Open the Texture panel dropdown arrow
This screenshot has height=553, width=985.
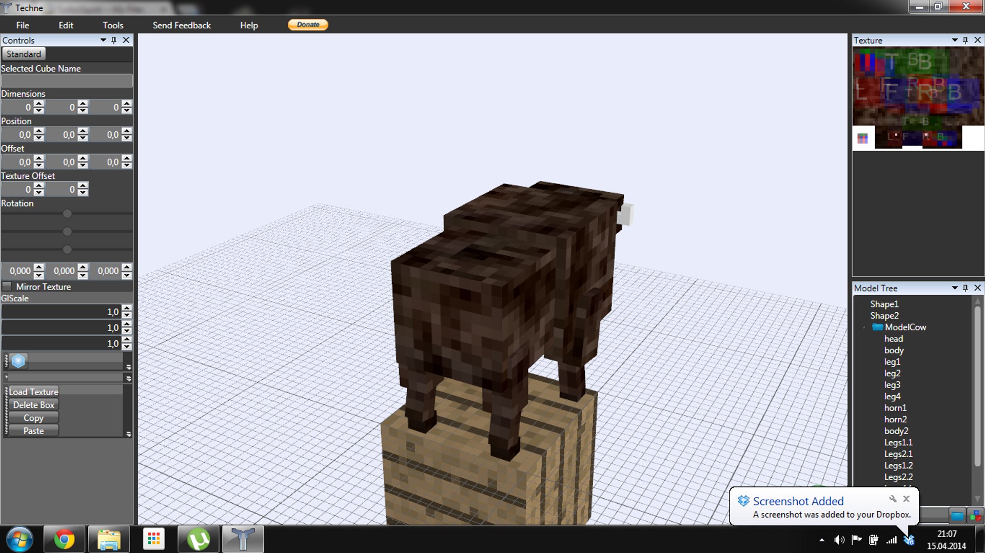(x=955, y=40)
